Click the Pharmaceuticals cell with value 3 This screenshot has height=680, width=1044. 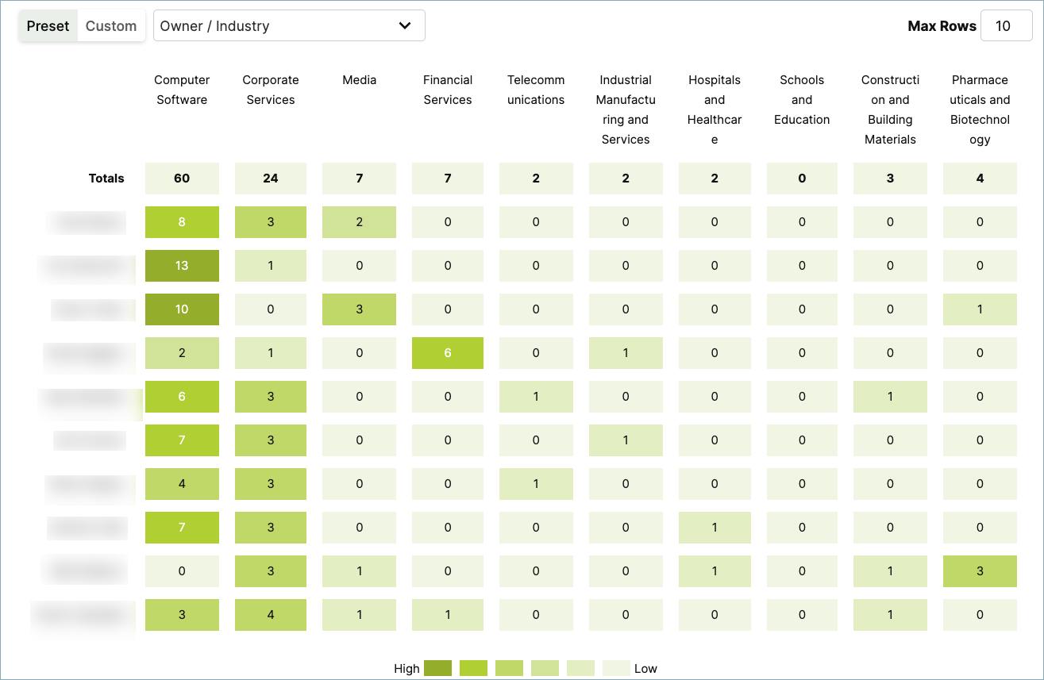tap(980, 571)
